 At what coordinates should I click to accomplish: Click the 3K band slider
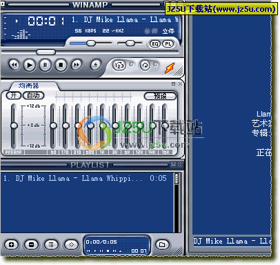115,126
